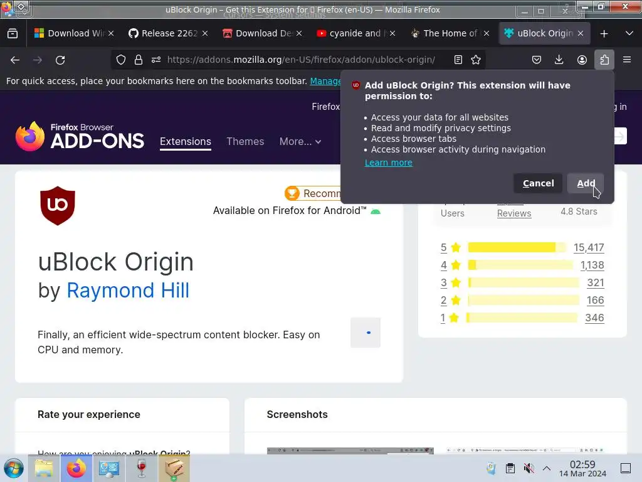Expand hidden system tray icons
Image resolution: width=642 pixels, height=482 pixels.
pos(547,468)
